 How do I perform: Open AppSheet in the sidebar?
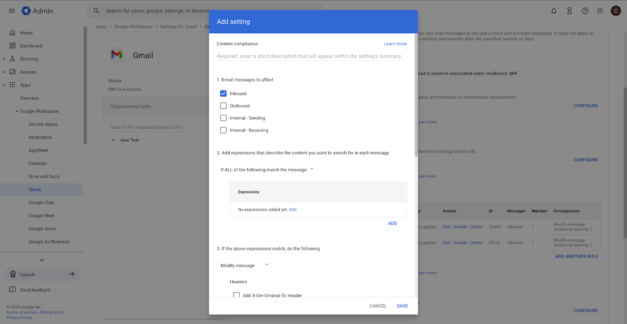pyautogui.click(x=38, y=150)
